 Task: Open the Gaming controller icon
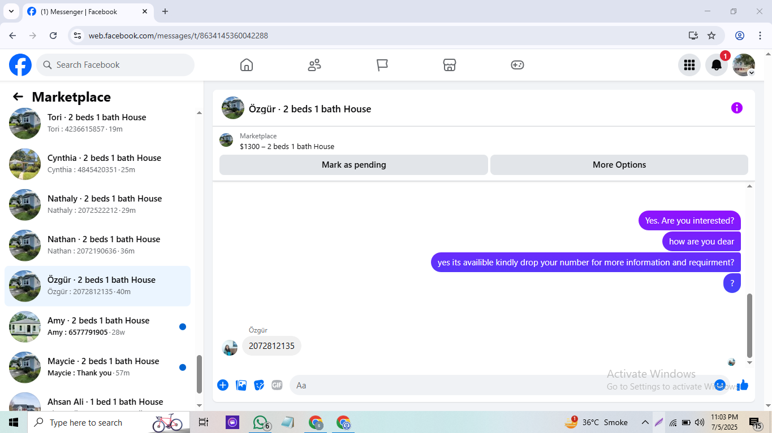517,65
